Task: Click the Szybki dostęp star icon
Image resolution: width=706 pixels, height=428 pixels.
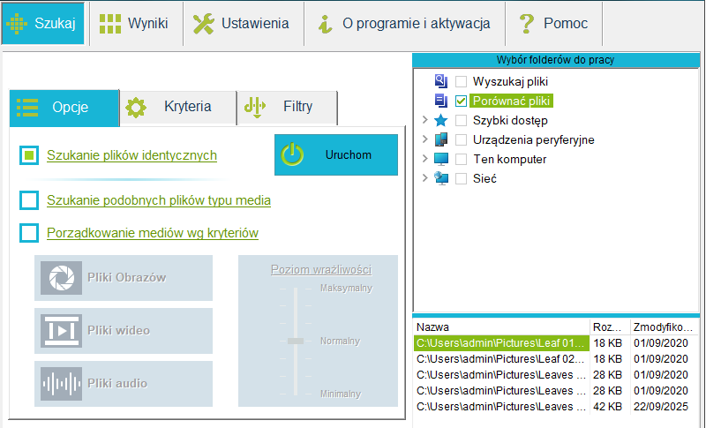Action: (440, 120)
